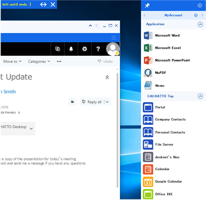
Task: Open more actions ellipsis in the toolbar
Action: click(x=59, y=62)
